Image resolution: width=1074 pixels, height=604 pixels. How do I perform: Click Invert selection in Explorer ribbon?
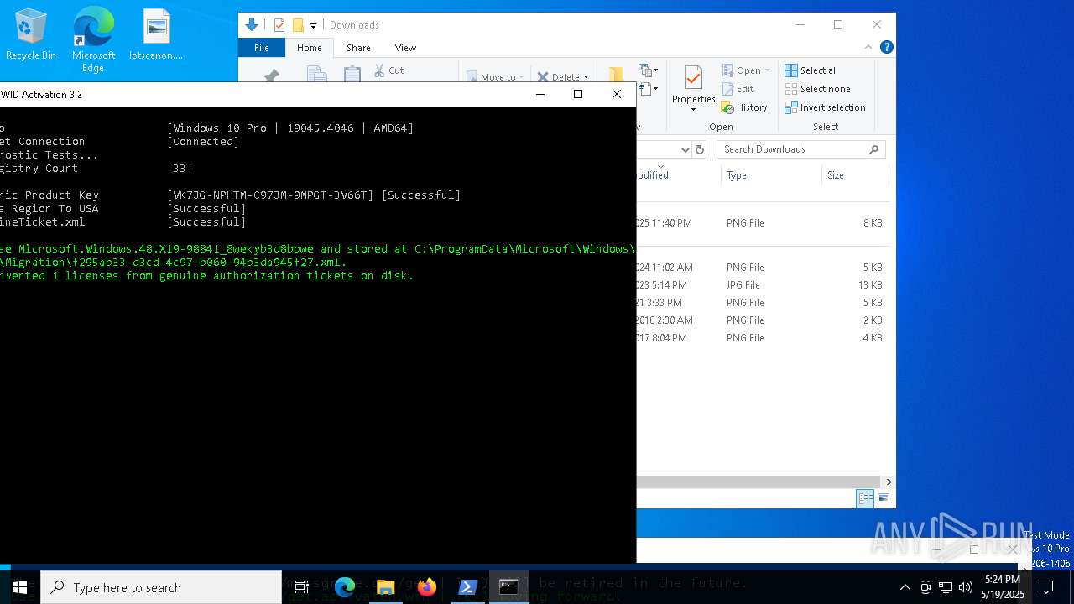825,107
